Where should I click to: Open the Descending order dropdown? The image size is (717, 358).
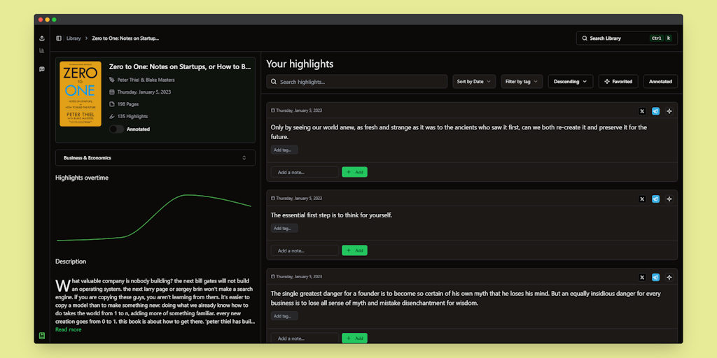point(570,81)
